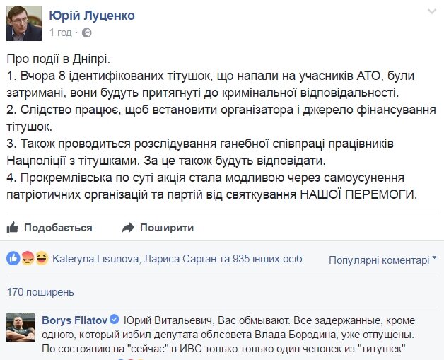The height and width of the screenshot is (360, 444).
Task: Click the blue like reaction icon
Action: [x=13, y=258]
